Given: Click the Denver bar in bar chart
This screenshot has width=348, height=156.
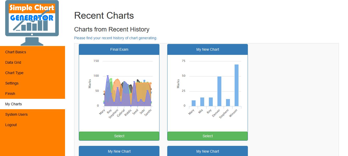Looking at the screenshot, I should point(219,91).
